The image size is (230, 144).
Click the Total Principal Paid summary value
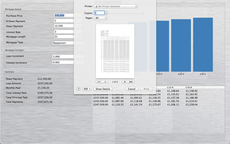(x=45, y=97)
